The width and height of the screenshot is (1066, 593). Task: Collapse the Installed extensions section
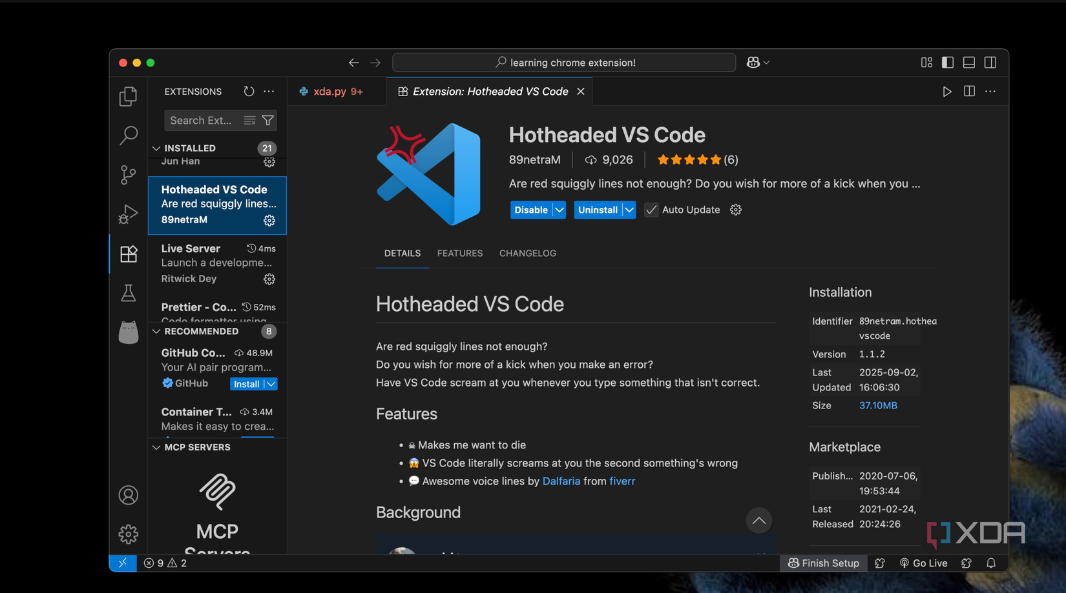click(156, 148)
